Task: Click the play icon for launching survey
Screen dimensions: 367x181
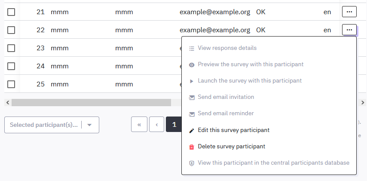Action: click(x=192, y=81)
